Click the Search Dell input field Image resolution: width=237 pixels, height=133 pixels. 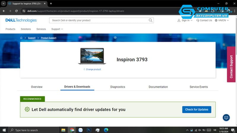[99, 20]
